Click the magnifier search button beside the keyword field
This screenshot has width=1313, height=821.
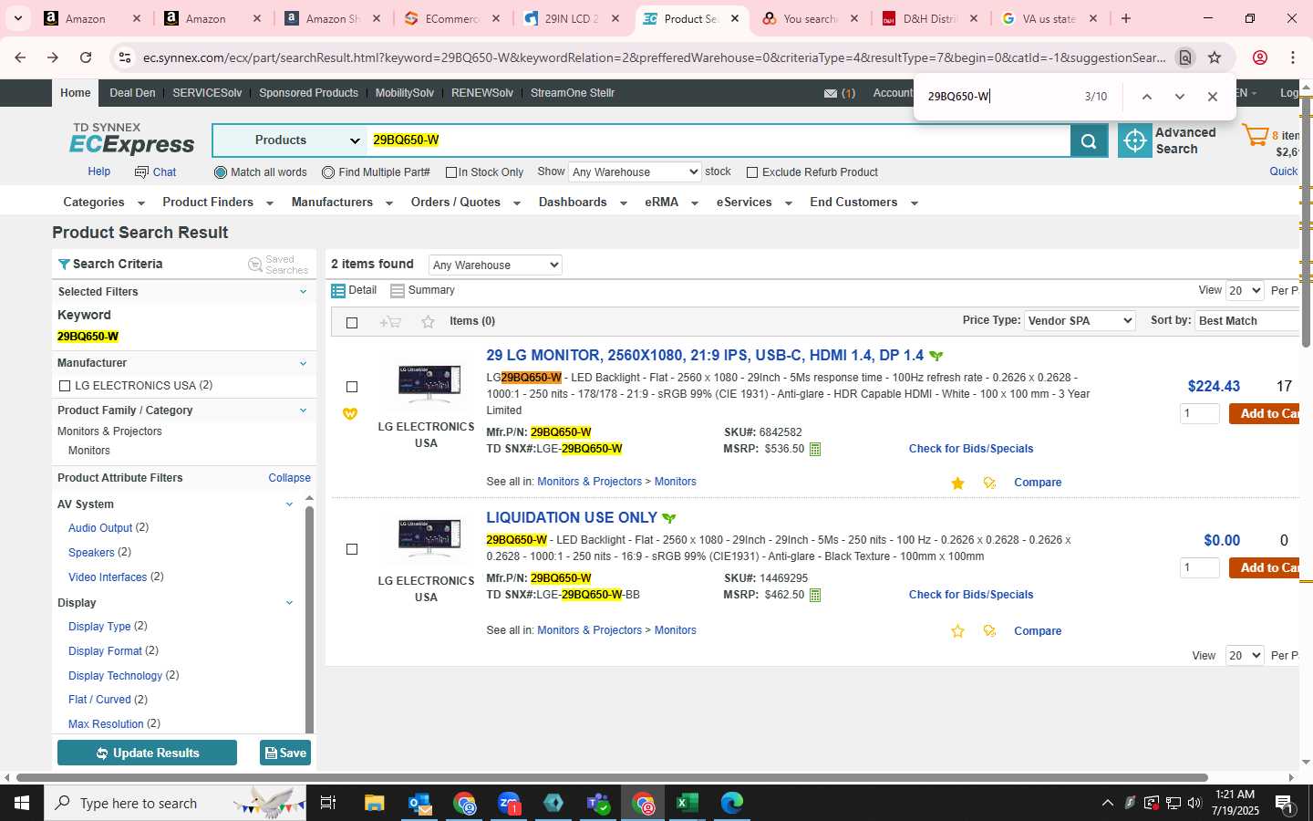click(1089, 140)
